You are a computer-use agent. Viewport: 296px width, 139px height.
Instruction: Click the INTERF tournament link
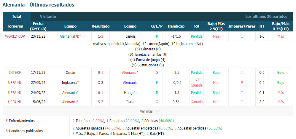click(15, 72)
